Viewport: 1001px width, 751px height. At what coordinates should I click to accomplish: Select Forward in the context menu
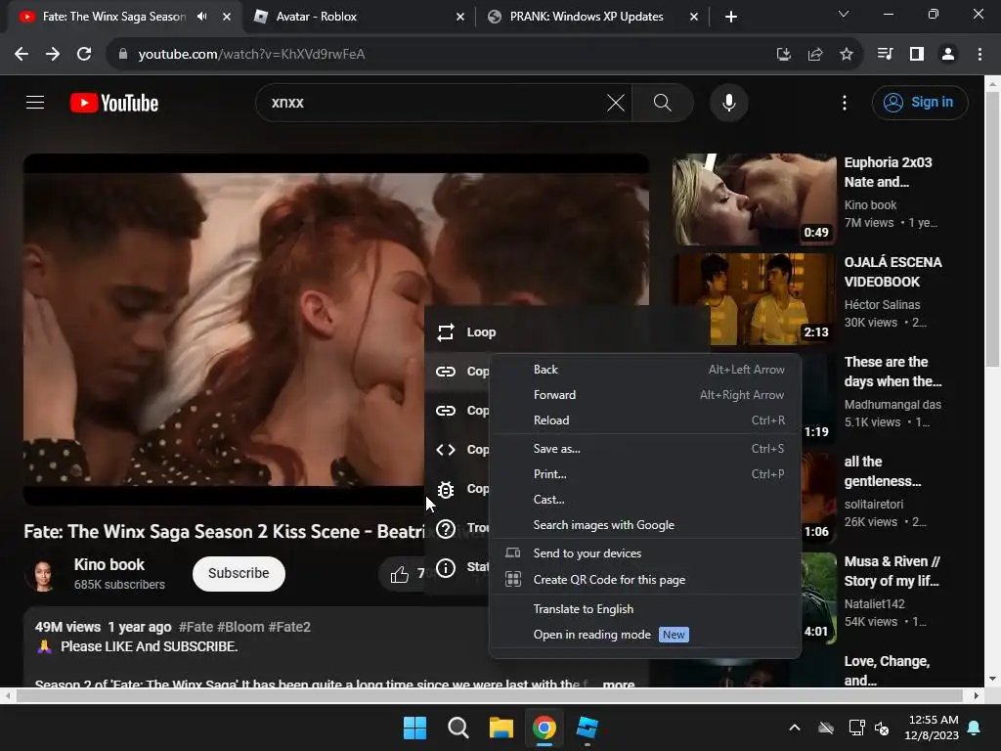coord(645,395)
